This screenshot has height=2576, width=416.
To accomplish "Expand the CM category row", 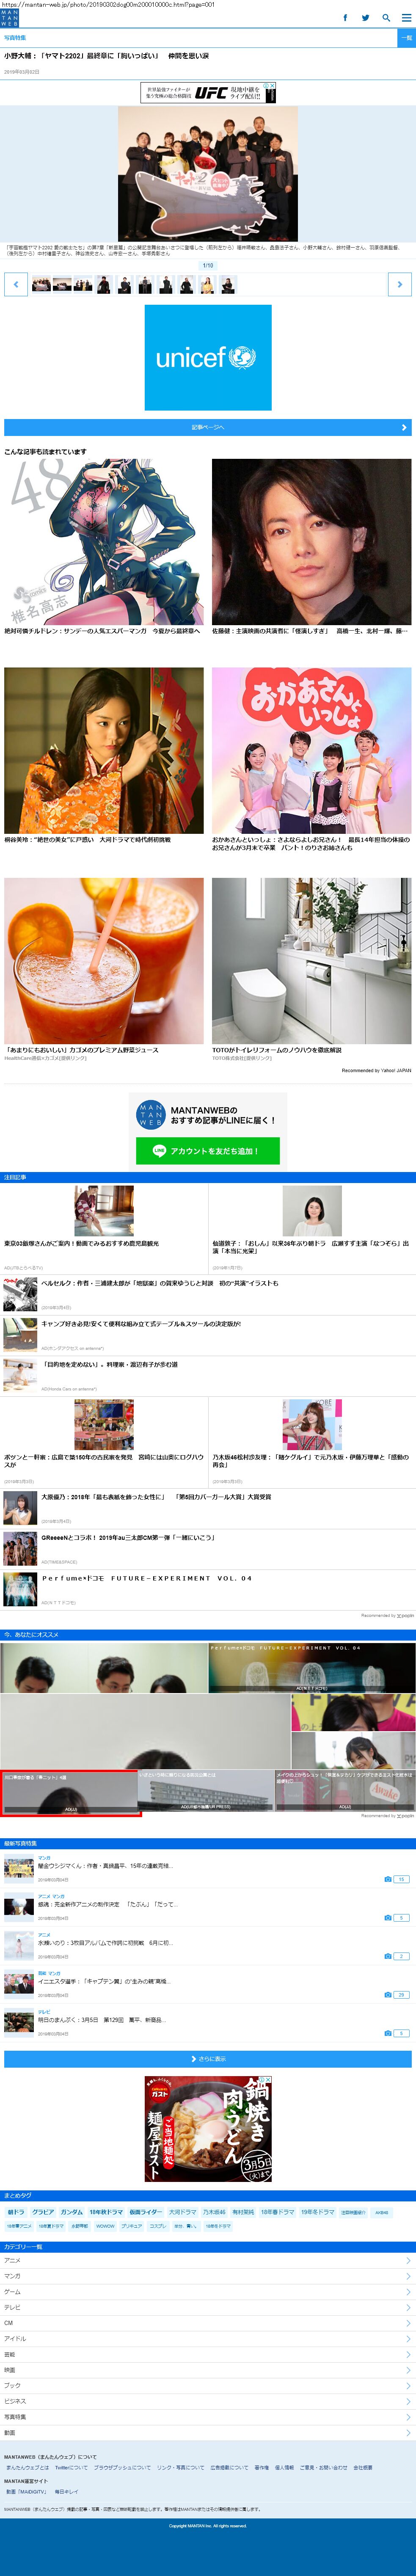I will 208,2323.
